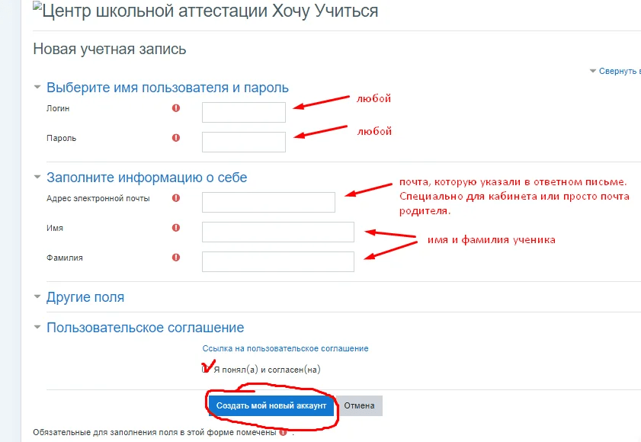641x442 pixels.
Task: Click the Центр школьной аттестации logo image
Action: [205, 11]
